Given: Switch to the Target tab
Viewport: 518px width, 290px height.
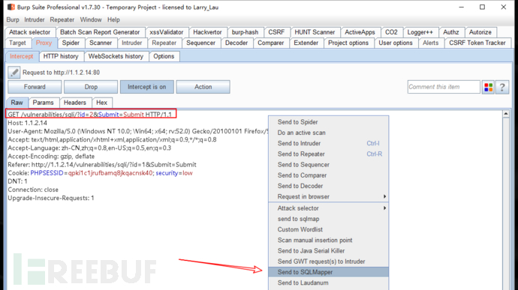Looking at the screenshot, I should [x=17, y=43].
